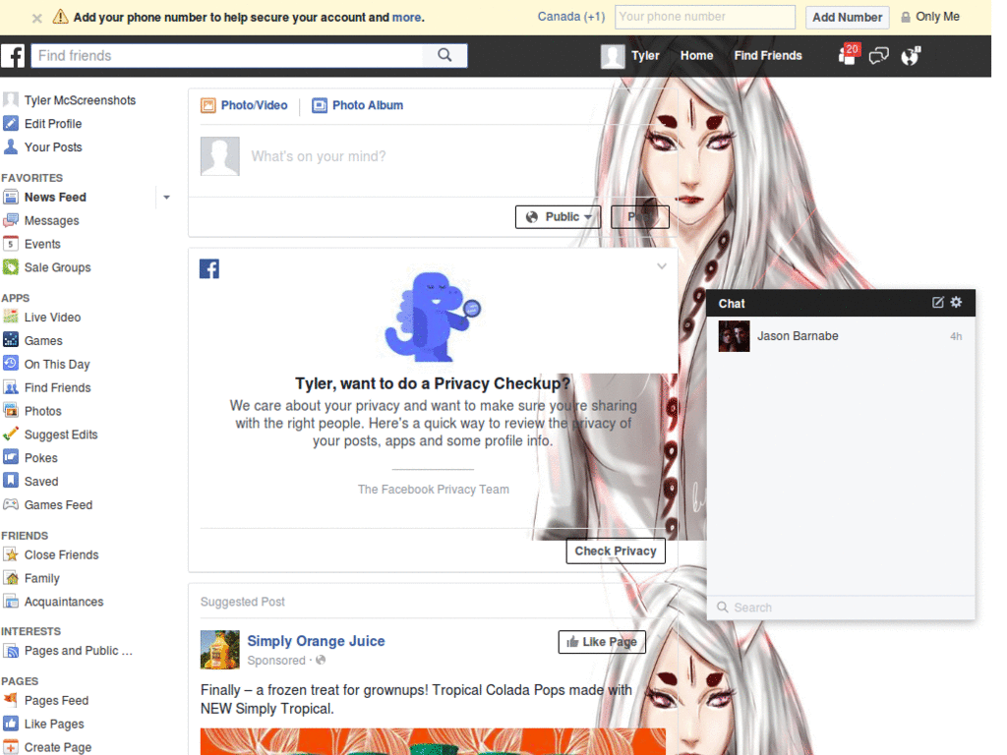The image size is (1007, 755).
Task: Click the Messages icon in sidebar
Action: [10, 221]
